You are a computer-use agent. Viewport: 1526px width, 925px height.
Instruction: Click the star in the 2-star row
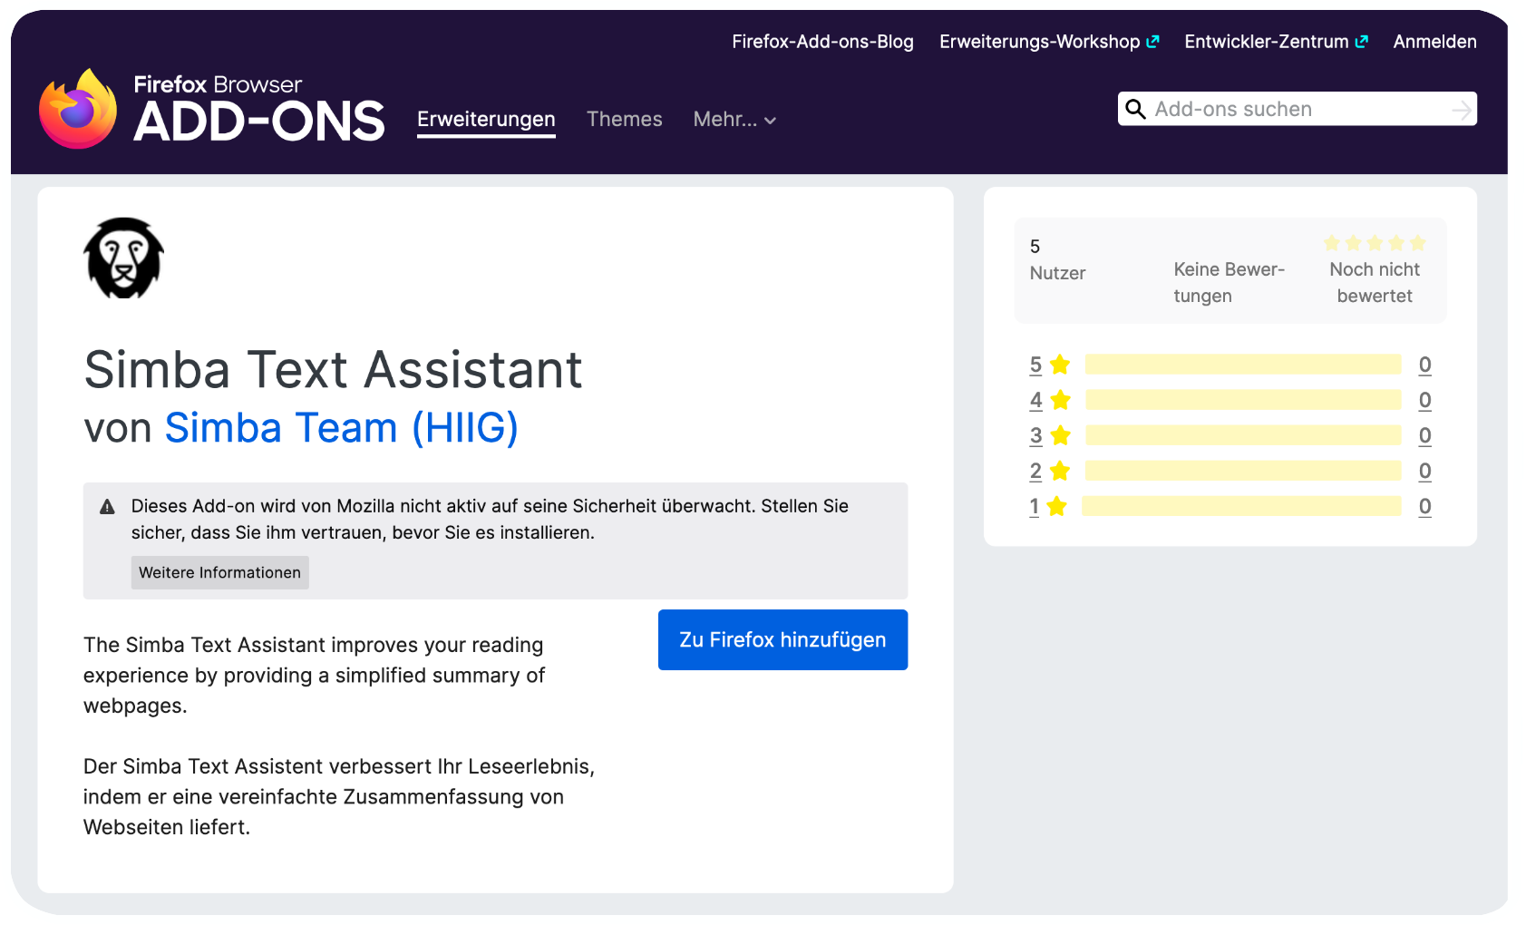point(1060,471)
